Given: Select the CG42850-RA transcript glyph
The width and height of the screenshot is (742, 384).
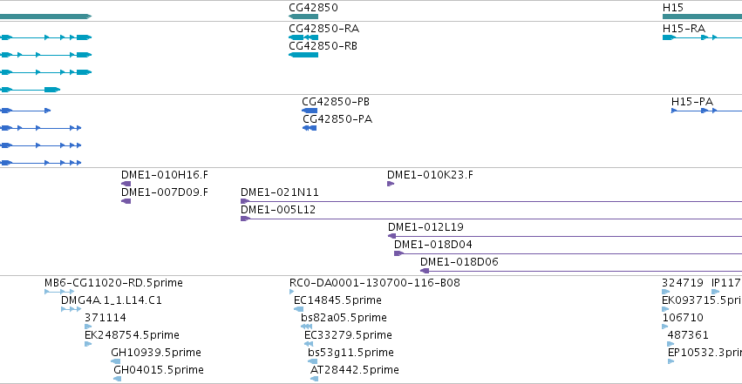Looking at the screenshot, I should pos(303,37).
